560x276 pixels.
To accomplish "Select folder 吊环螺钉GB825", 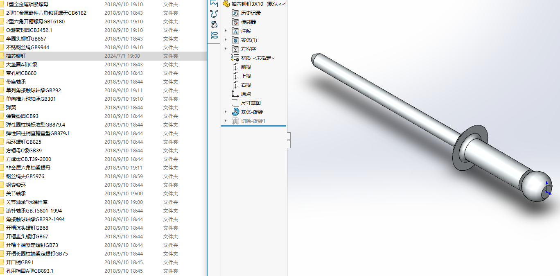I will pyautogui.click(x=24, y=142).
